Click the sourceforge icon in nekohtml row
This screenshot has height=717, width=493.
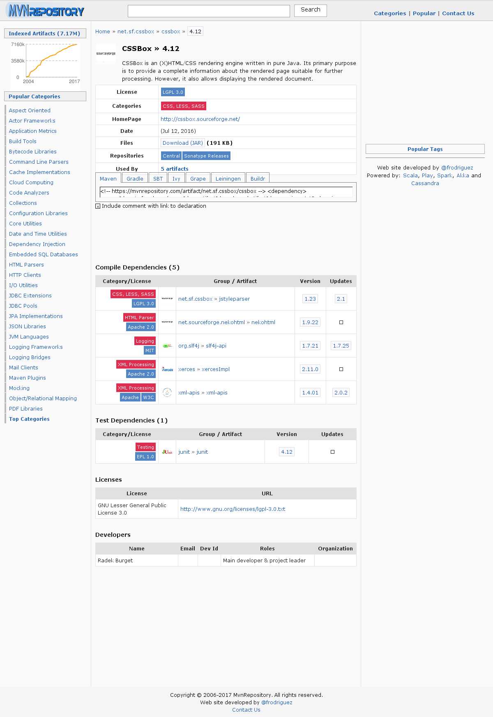point(167,322)
